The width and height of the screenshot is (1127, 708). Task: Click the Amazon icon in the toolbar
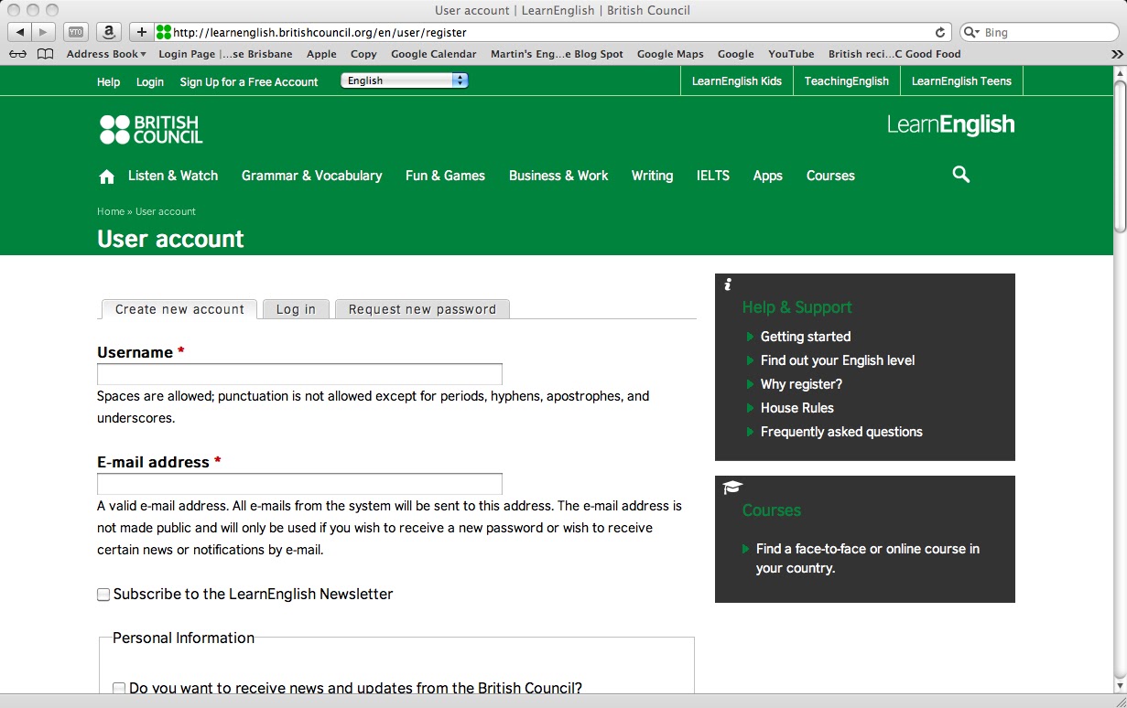[108, 31]
